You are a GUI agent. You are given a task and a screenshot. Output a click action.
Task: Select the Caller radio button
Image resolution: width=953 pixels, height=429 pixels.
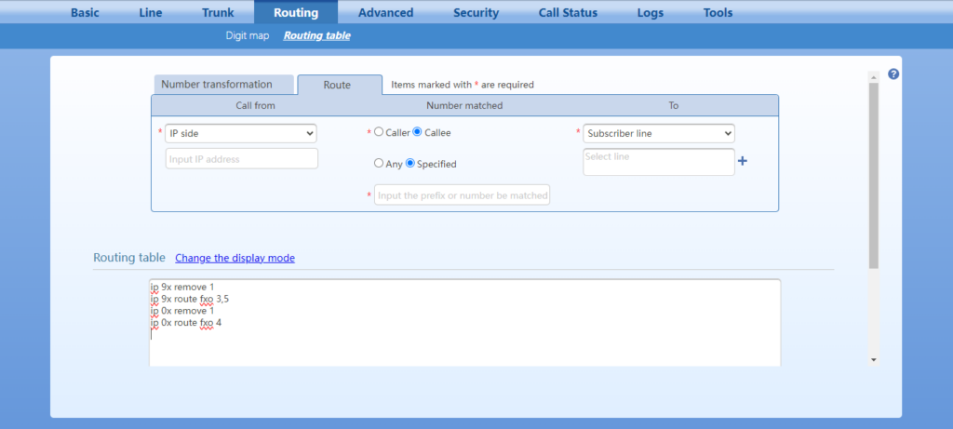pos(379,132)
